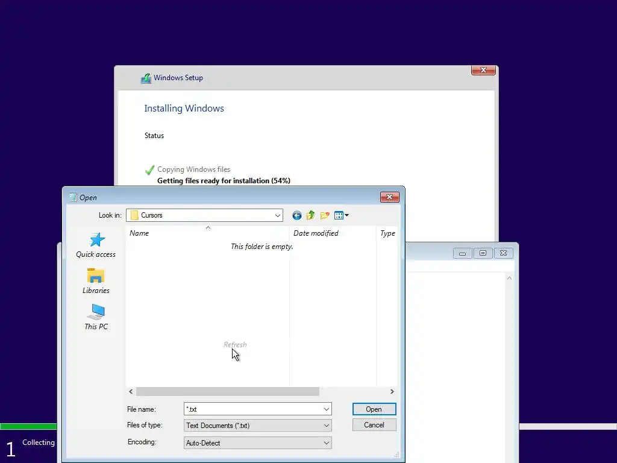Minimize the background Notepad window

tap(462, 253)
